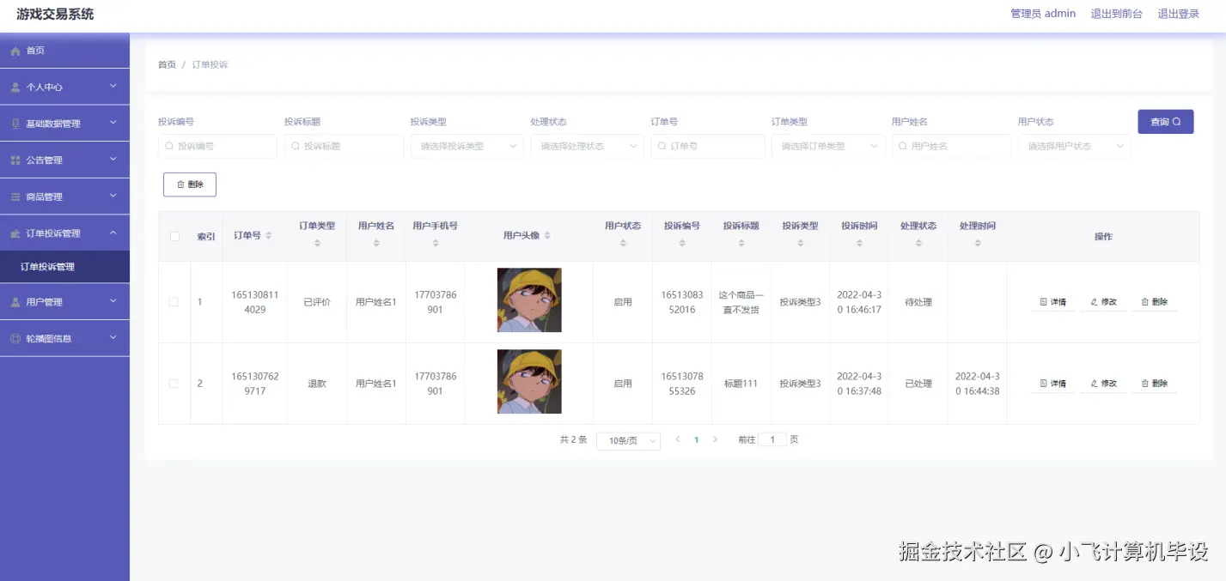Click the 退出登录 logout link
This screenshot has width=1226, height=581.
(x=1177, y=13)
